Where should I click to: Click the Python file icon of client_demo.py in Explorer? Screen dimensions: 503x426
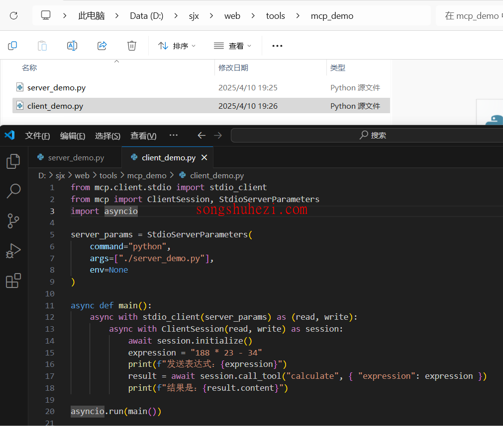coord(20,105)
